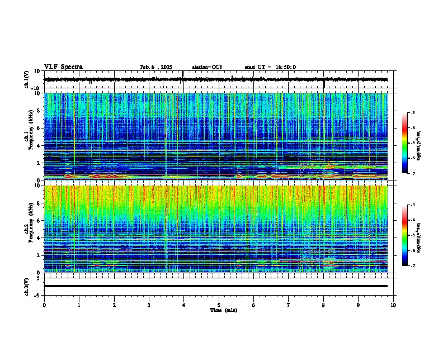This screenshot has width=443, height=342.
Task: Click the time axis tick label "4"
Action: (184, 305)
